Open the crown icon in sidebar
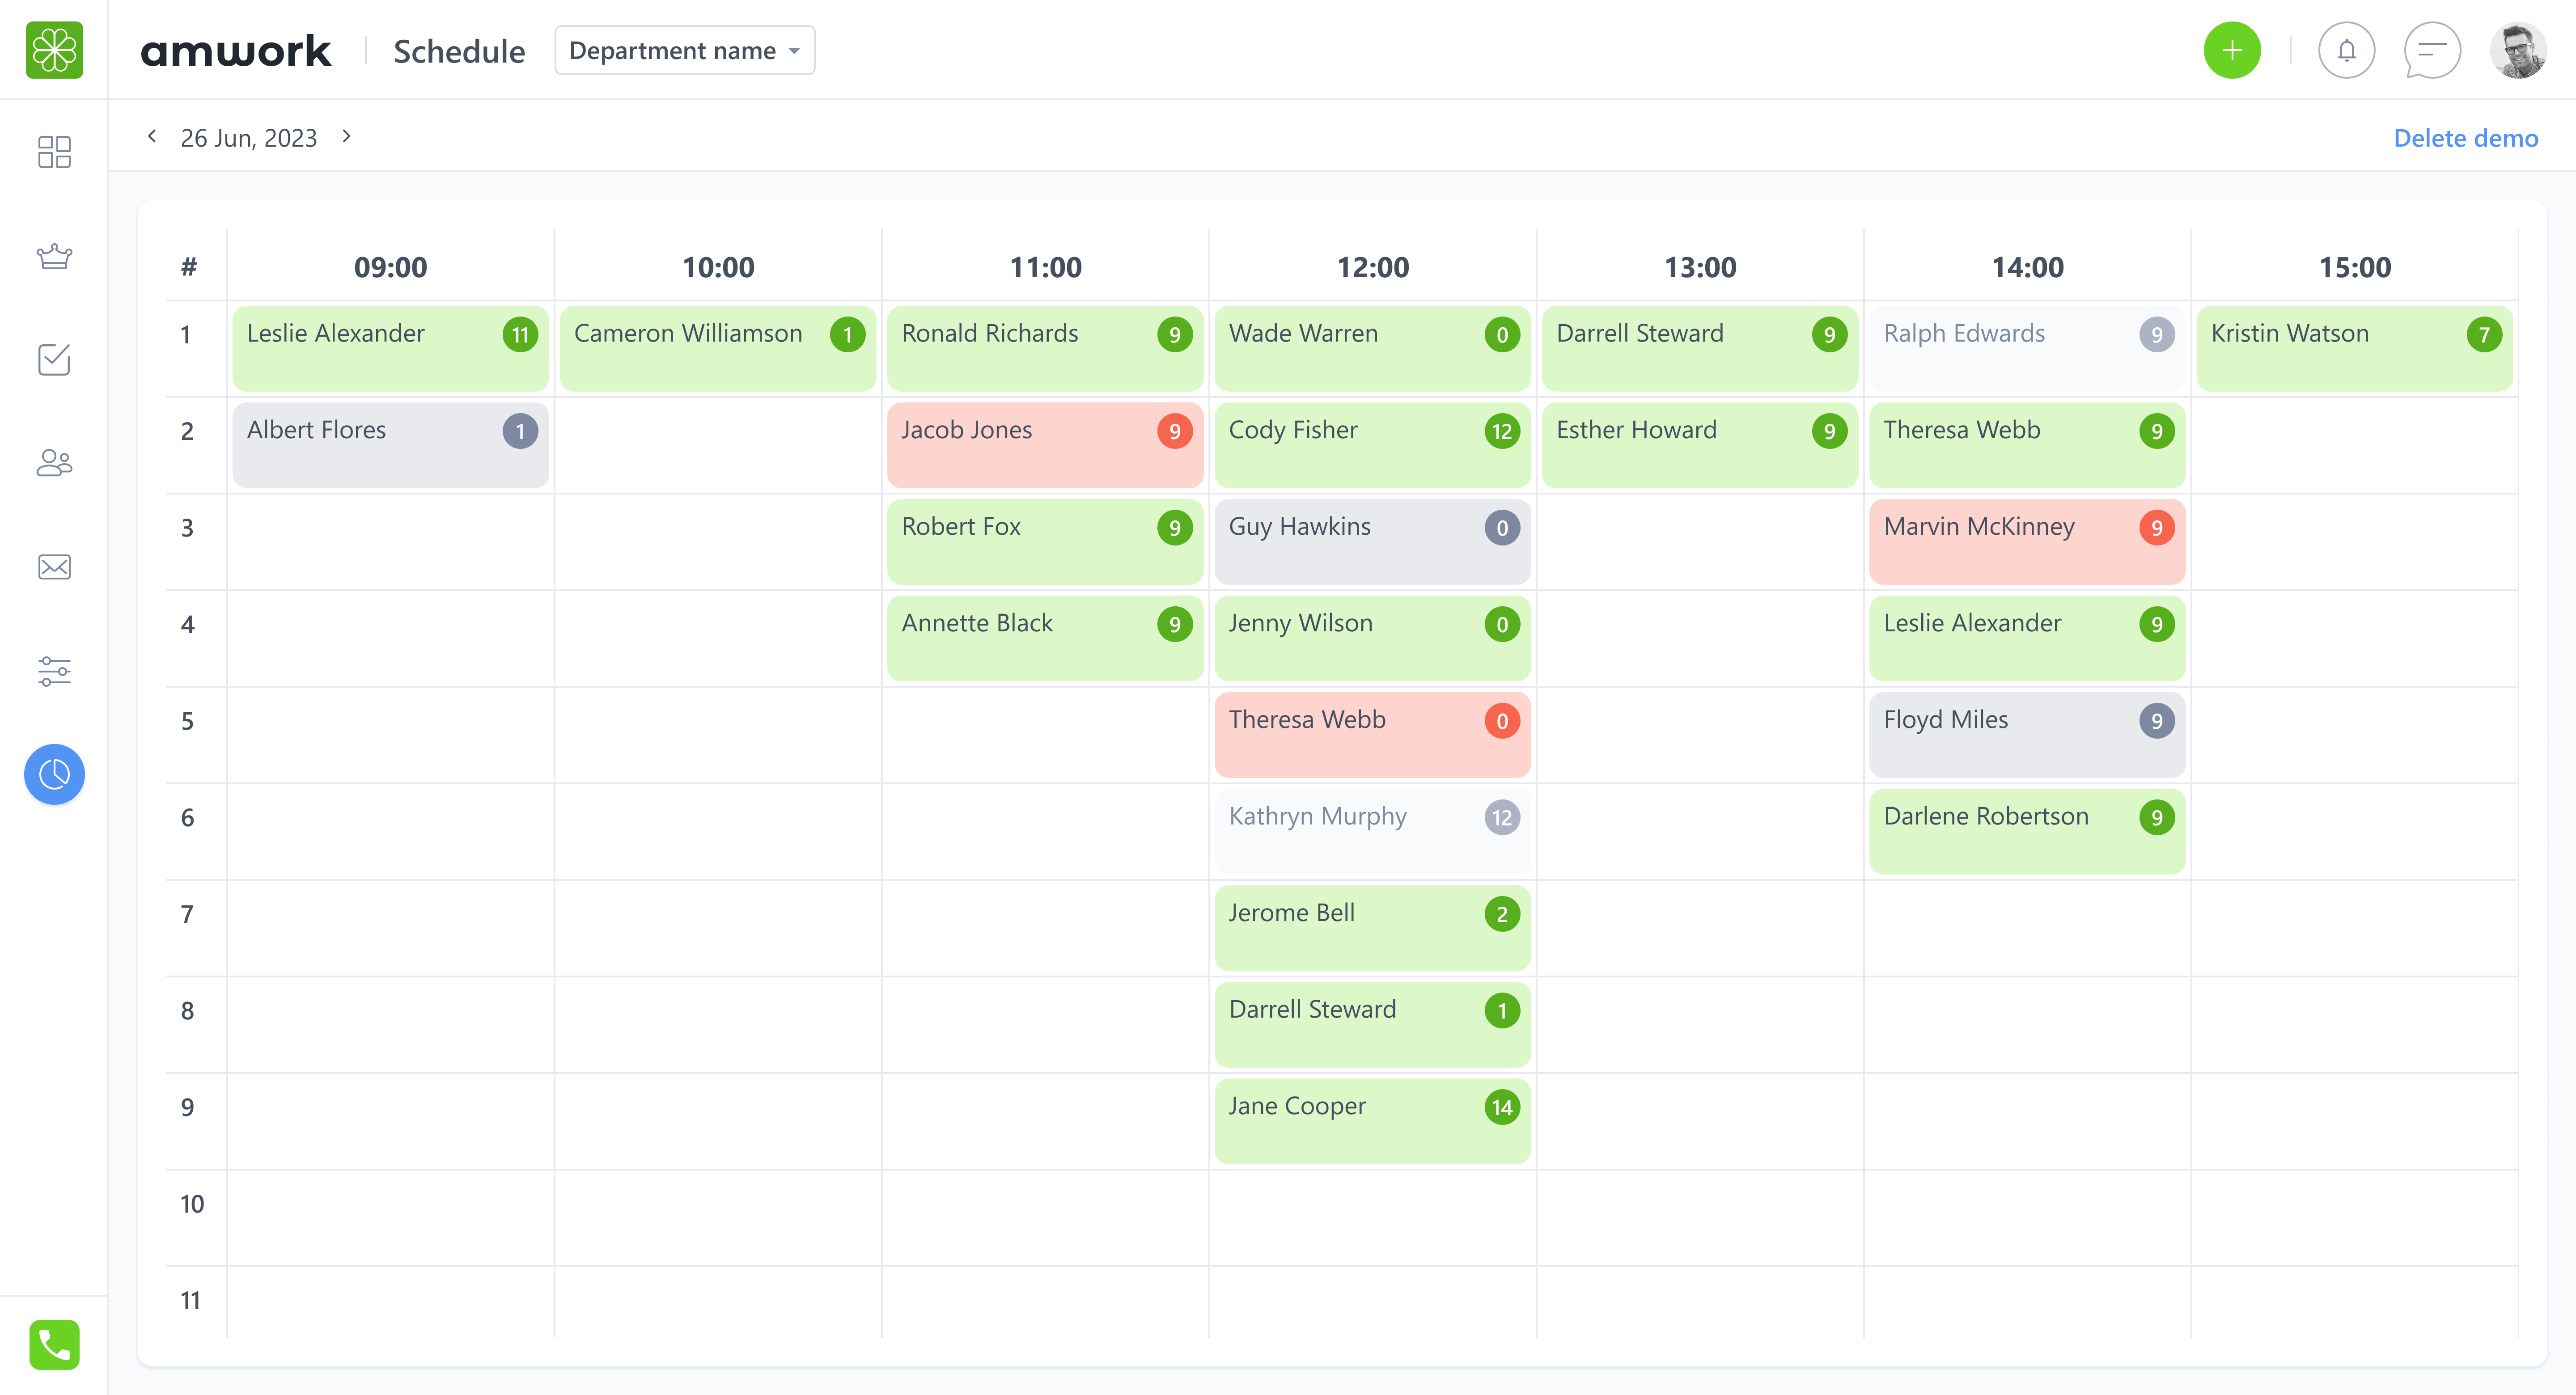This screenshot has width=2576, height=1395. pos(54,257)
